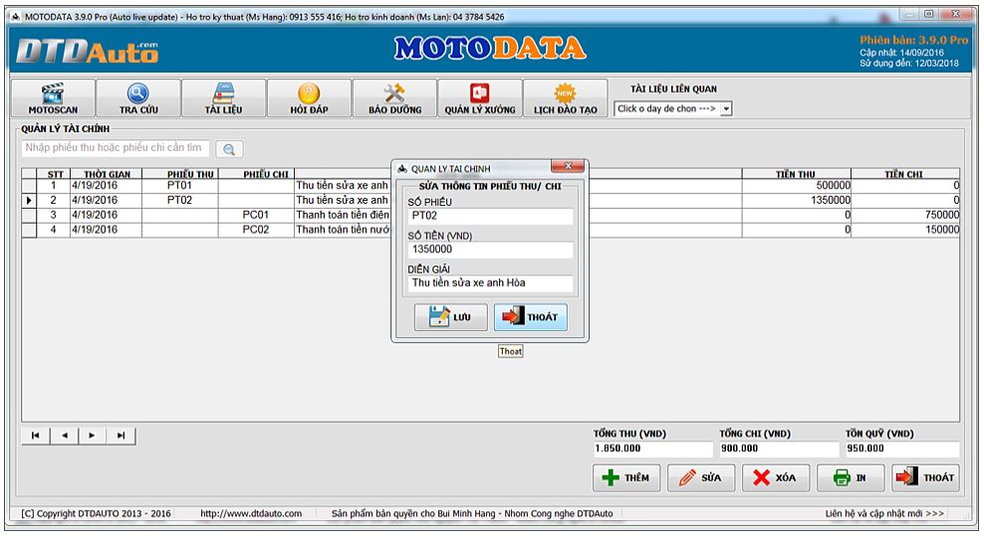The image size is (984, 536).
Task: Select amount cell 500000
Action: pyautogui.click(x=797, y=186)
